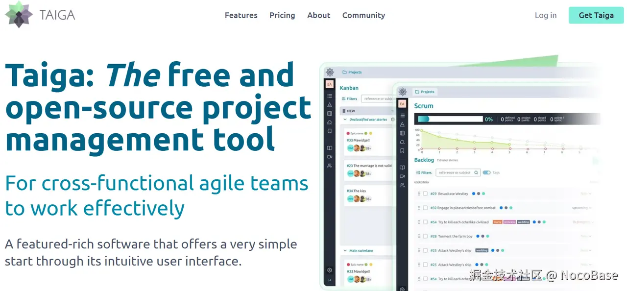The height and width of the screenshot is (291, 627).
Task: Open Filters in the Kanban window
Action: point(349,98)
